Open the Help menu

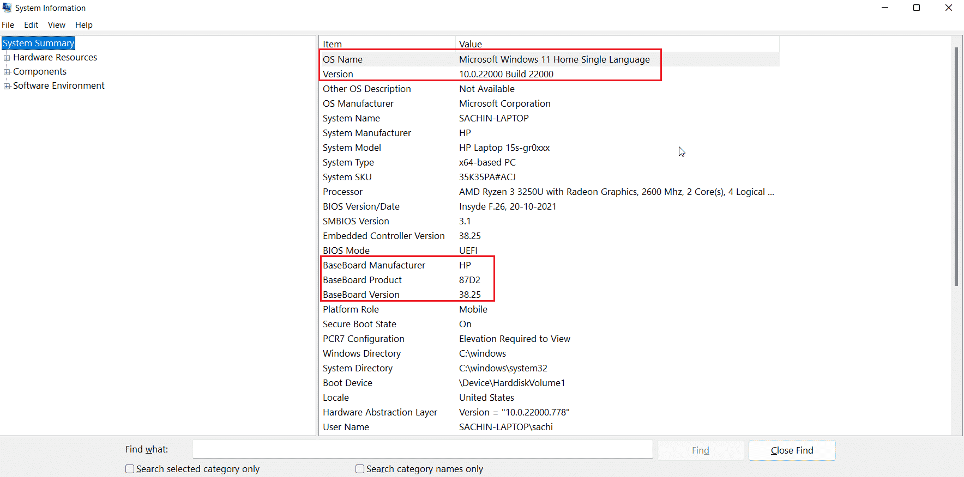(84, 25)
